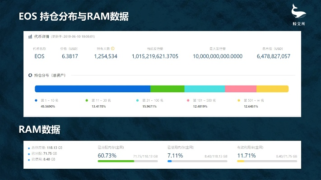This screenshot has width=321, height=180.
Task: Click the 12.4019% percentage
Action: [x=200, y=106]
